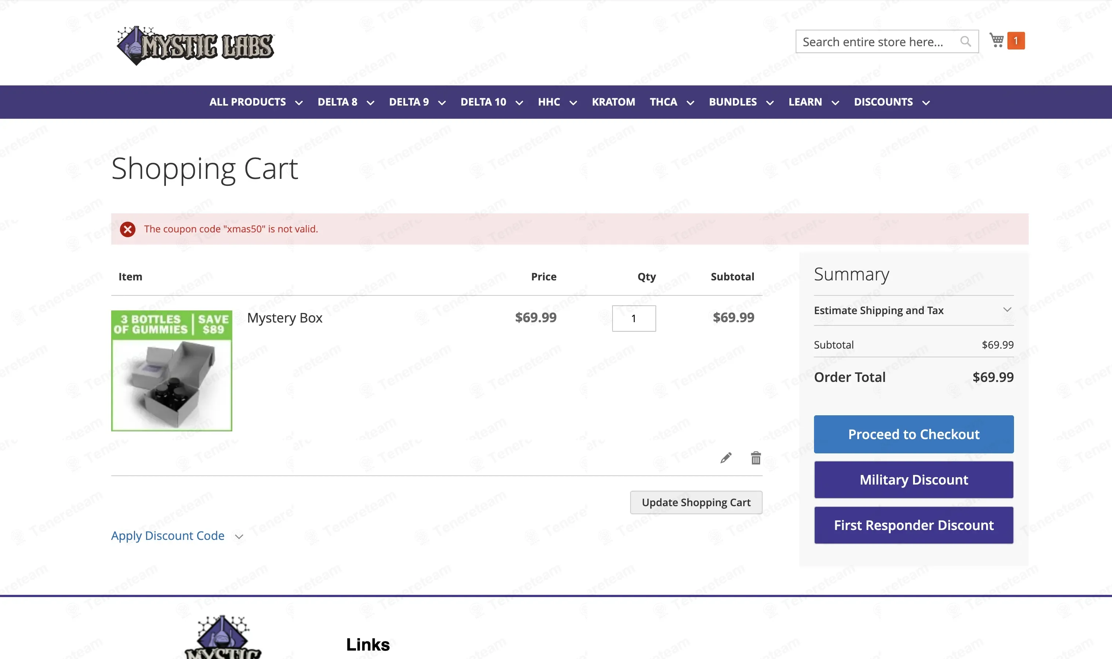Expand the All Products chevron

(299, 103)
